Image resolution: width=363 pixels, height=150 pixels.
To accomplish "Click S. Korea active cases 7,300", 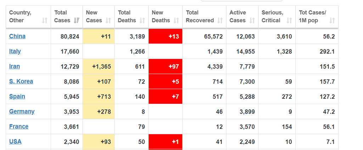I will coord(247,82).
